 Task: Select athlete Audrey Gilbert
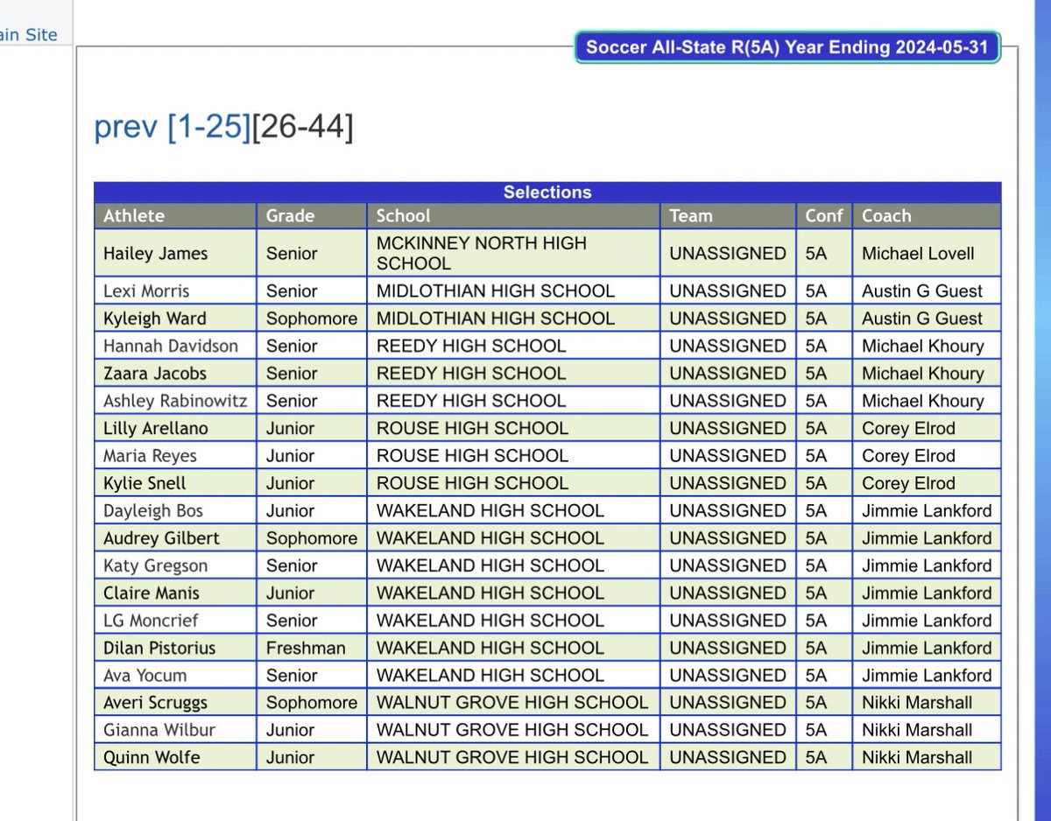[x=161, y=538]
